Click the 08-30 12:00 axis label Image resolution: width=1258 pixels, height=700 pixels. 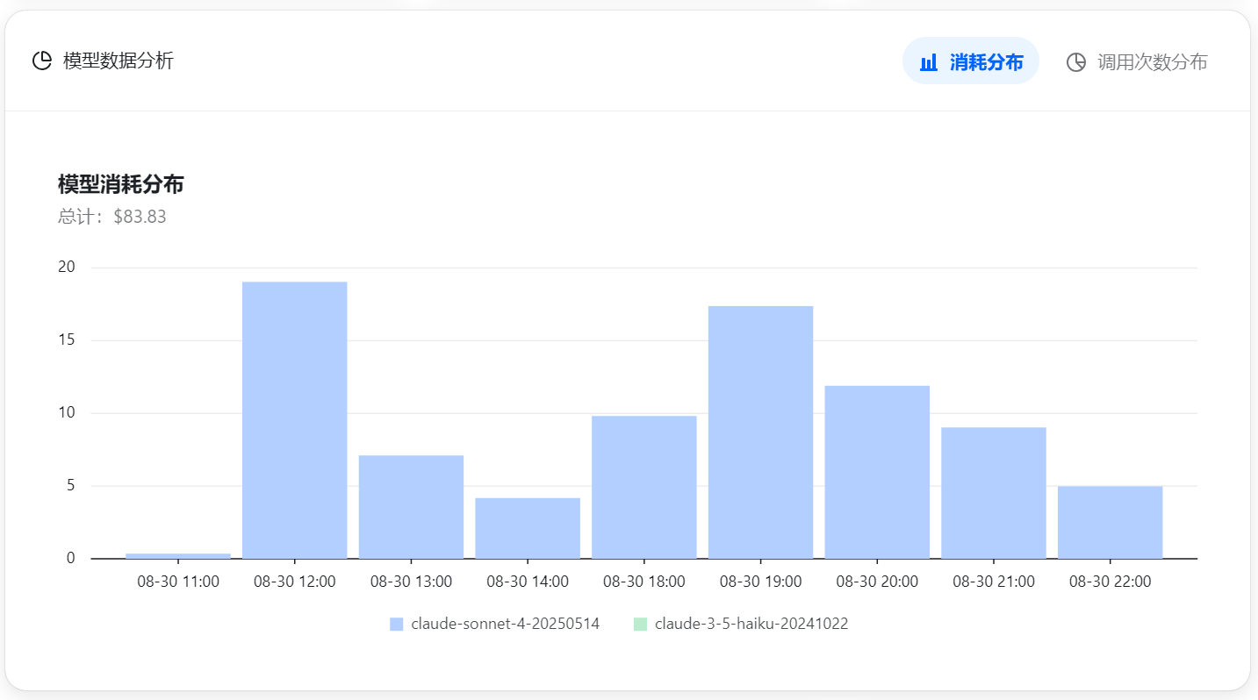(x=295, y=582)
